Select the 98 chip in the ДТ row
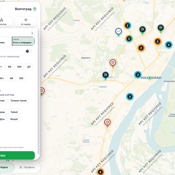Image resolution: width=175 pixels, height=175 pixels. coord(10,67)
